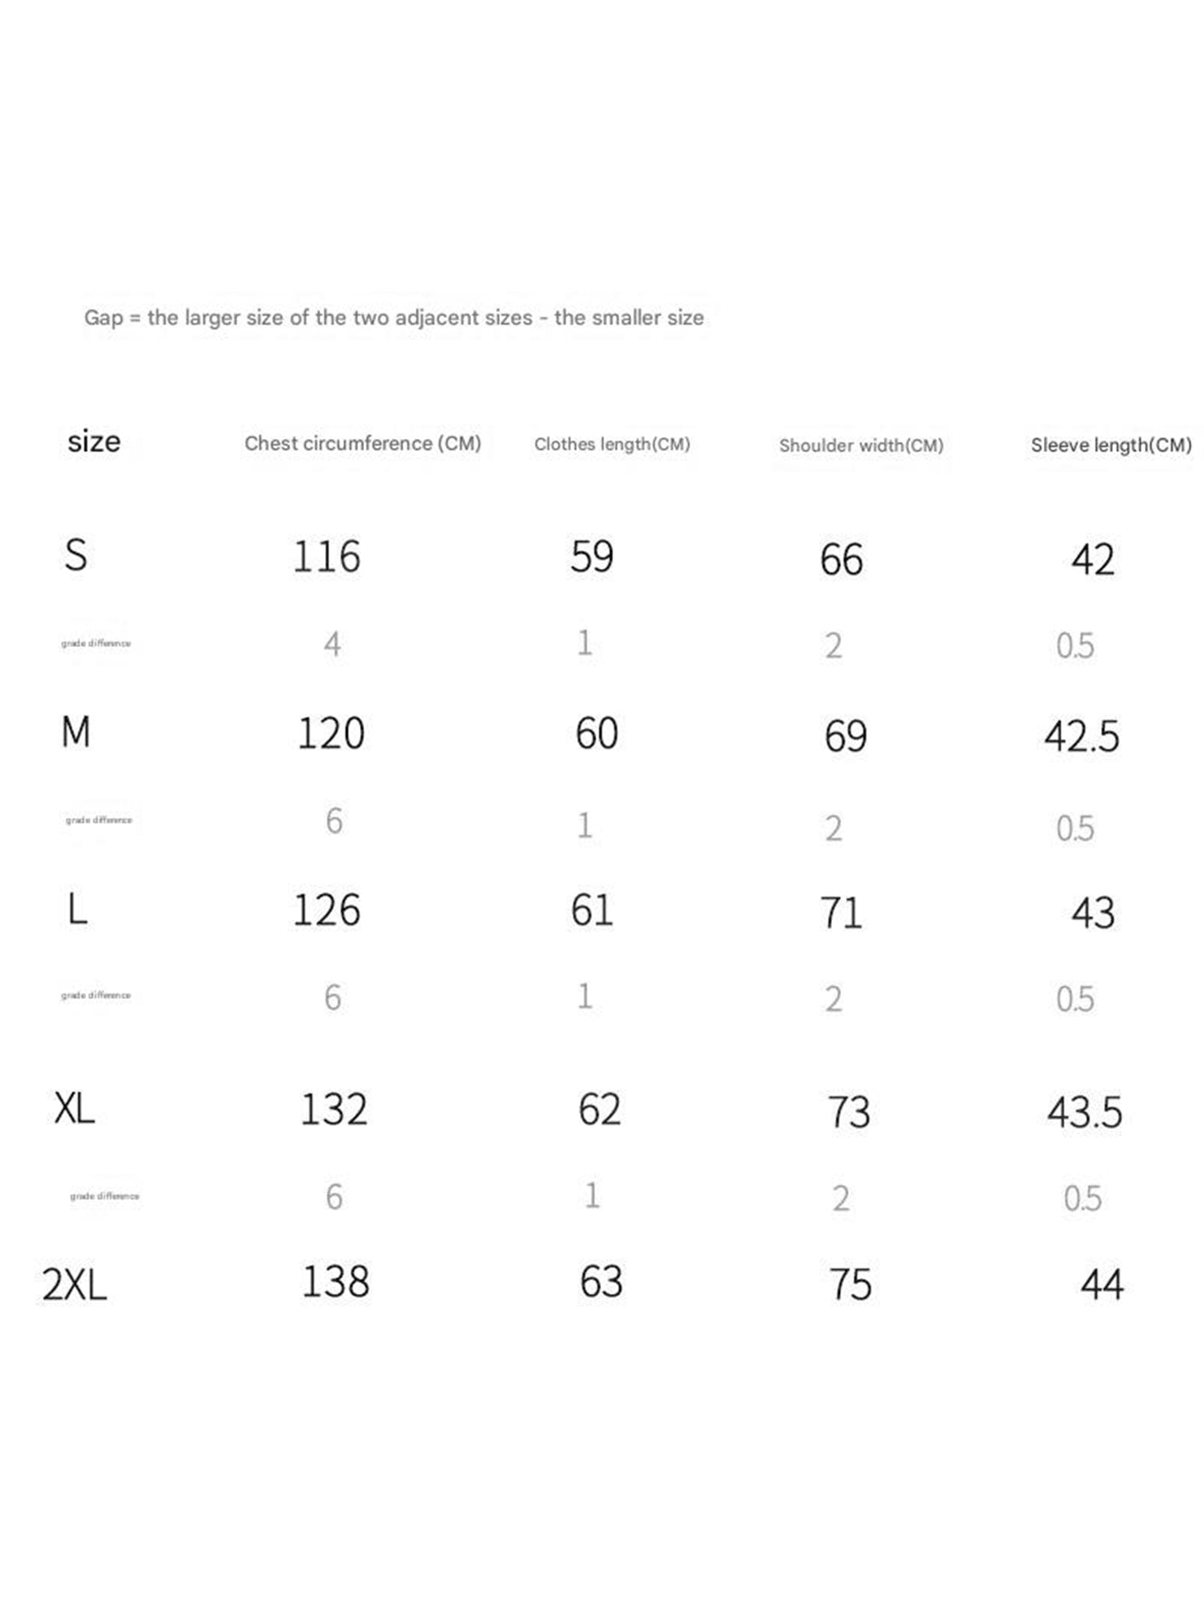Click the 'size' column header
Image resolution: width=1204 pixels, height=1598 pixels.
(94, 441)
